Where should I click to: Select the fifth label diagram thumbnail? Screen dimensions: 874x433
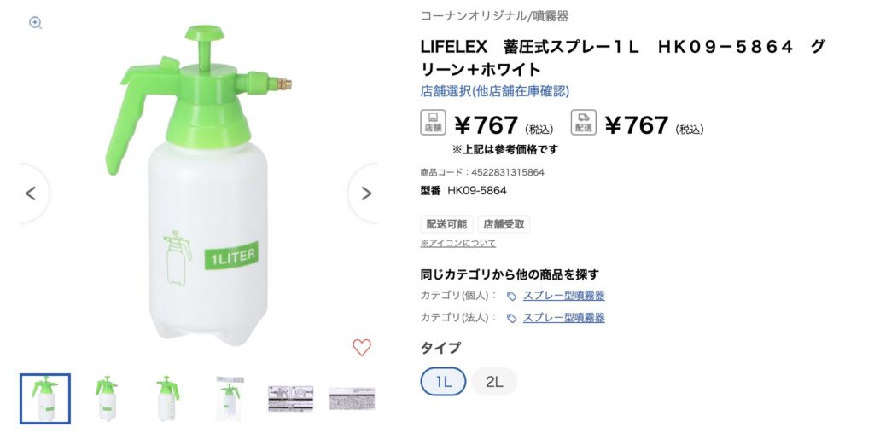tap(291, 399)
